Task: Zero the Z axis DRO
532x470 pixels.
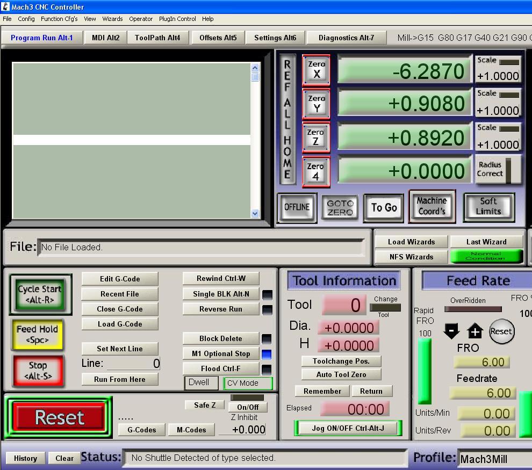Action: (x=315, y=138)
